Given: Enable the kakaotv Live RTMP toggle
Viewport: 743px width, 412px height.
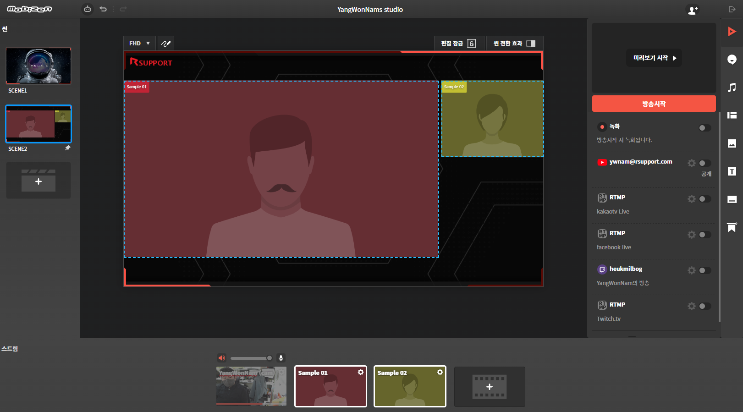Looking at the screenshot, I should coord(704,199).
